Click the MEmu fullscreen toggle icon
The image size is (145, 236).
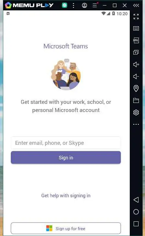coord(136,17)
